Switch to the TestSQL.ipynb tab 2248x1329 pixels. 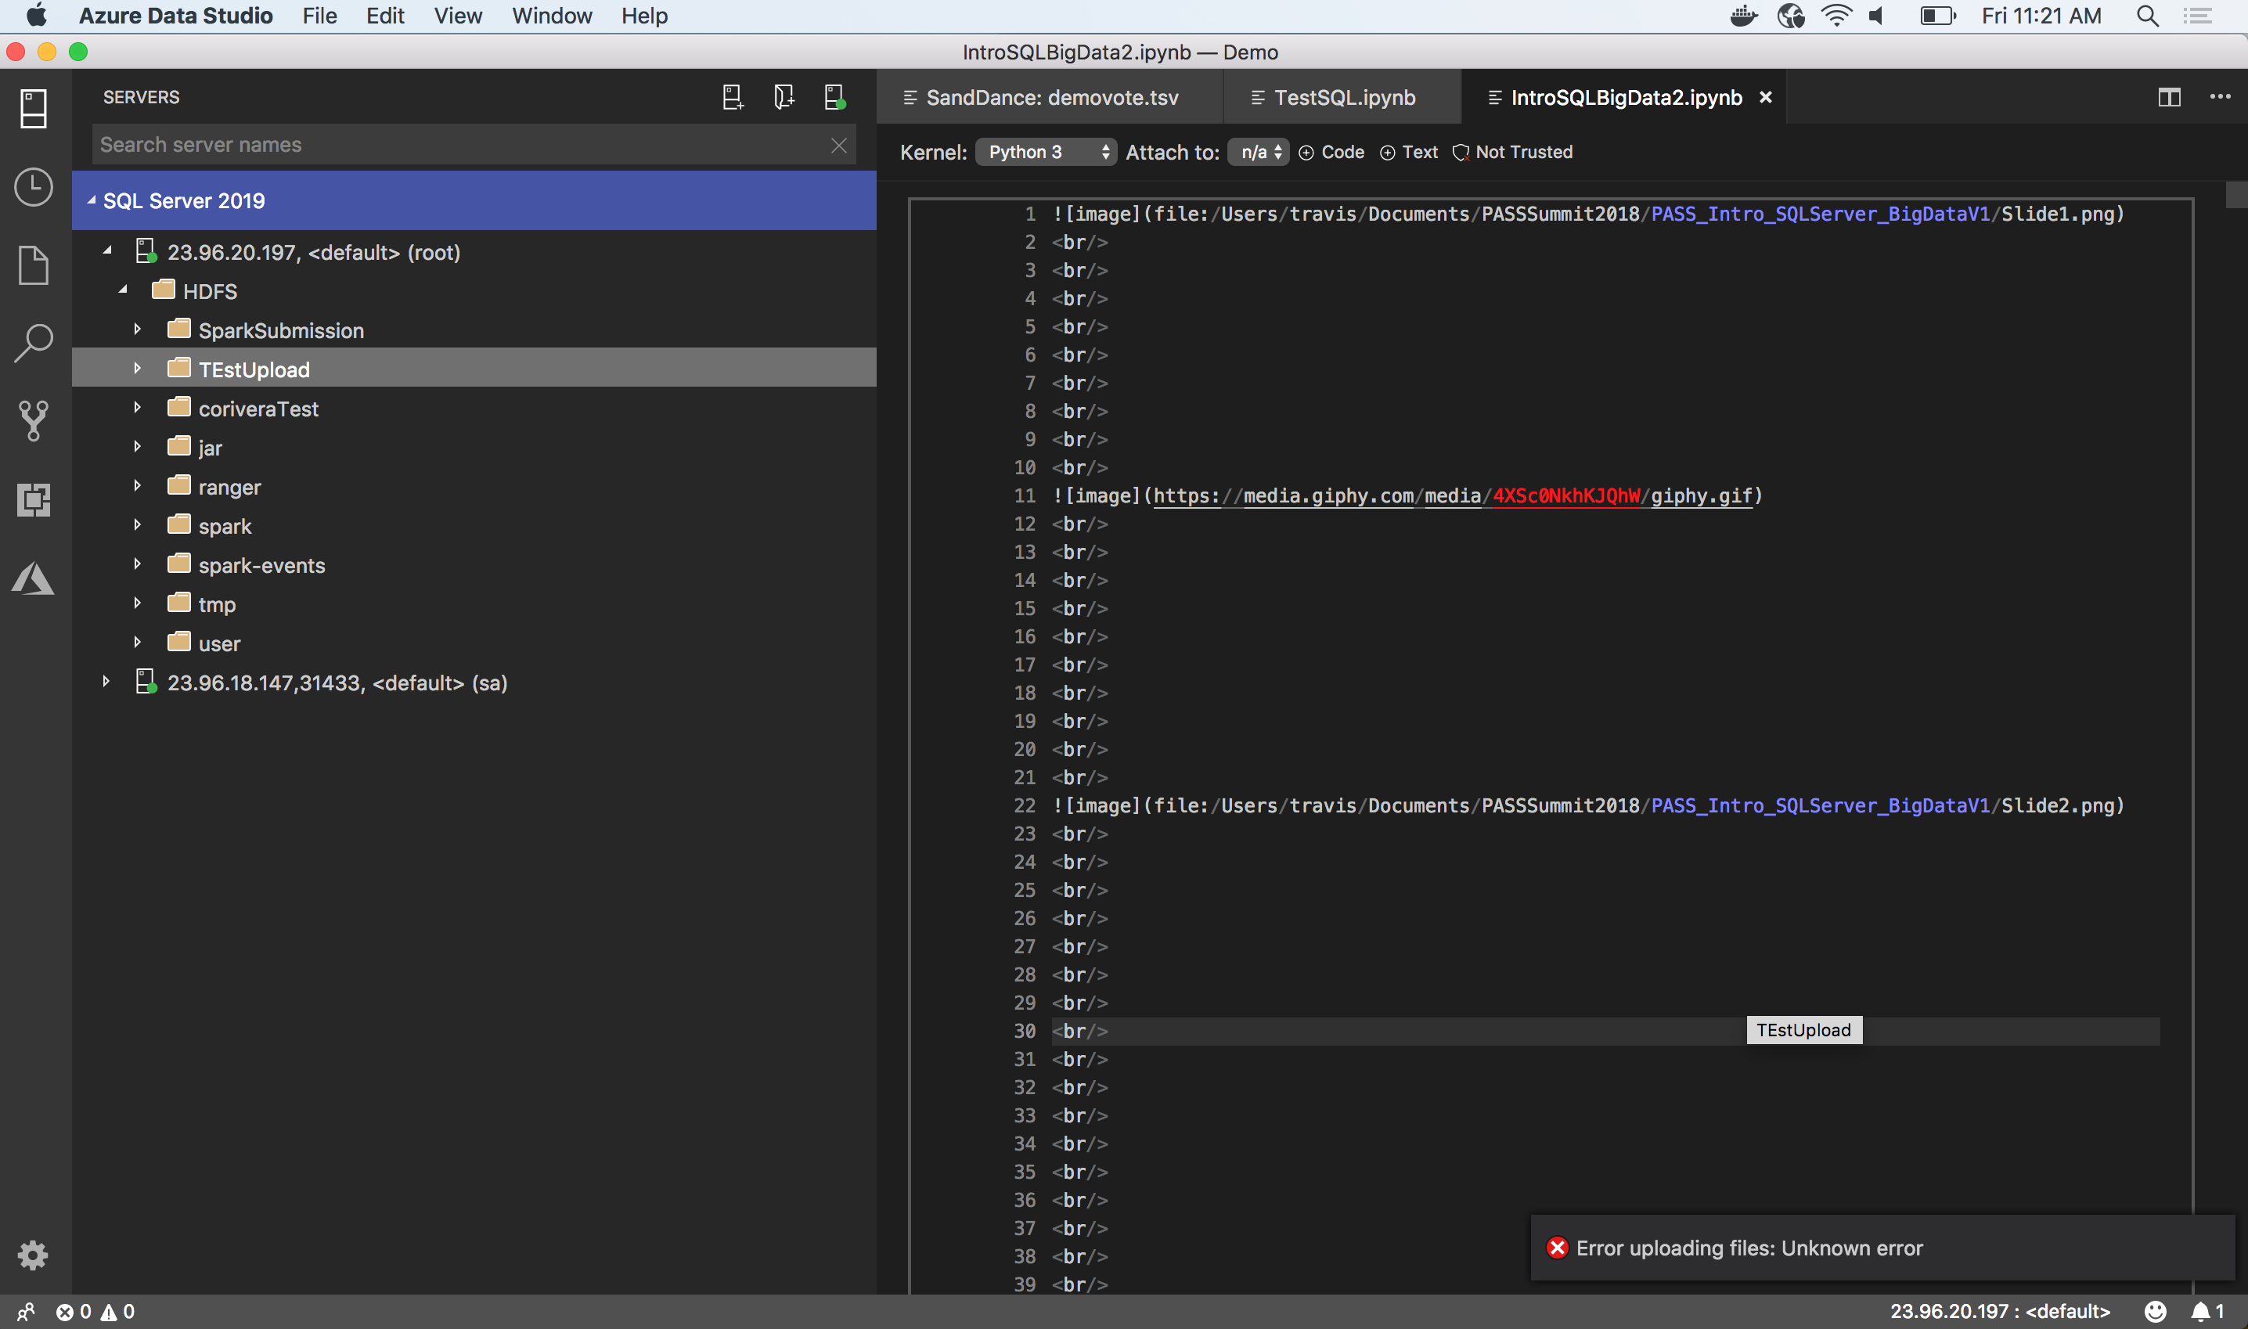click(x=1342, y=98)
